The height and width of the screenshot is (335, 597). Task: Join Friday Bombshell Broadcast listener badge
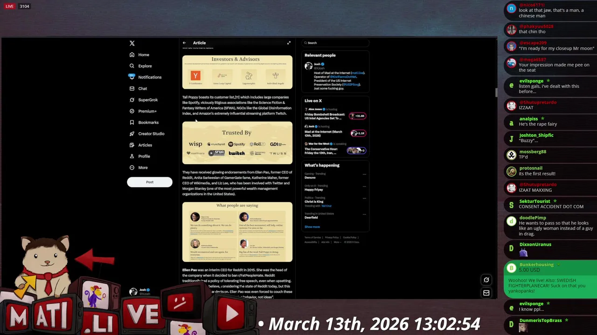click(358, 116)
